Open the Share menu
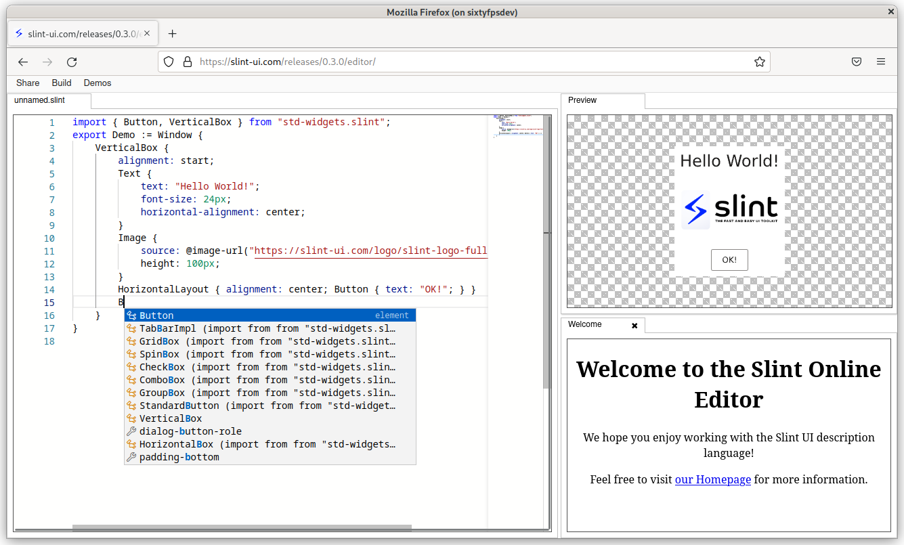This screenshot has width=904, height=545. 28,83
